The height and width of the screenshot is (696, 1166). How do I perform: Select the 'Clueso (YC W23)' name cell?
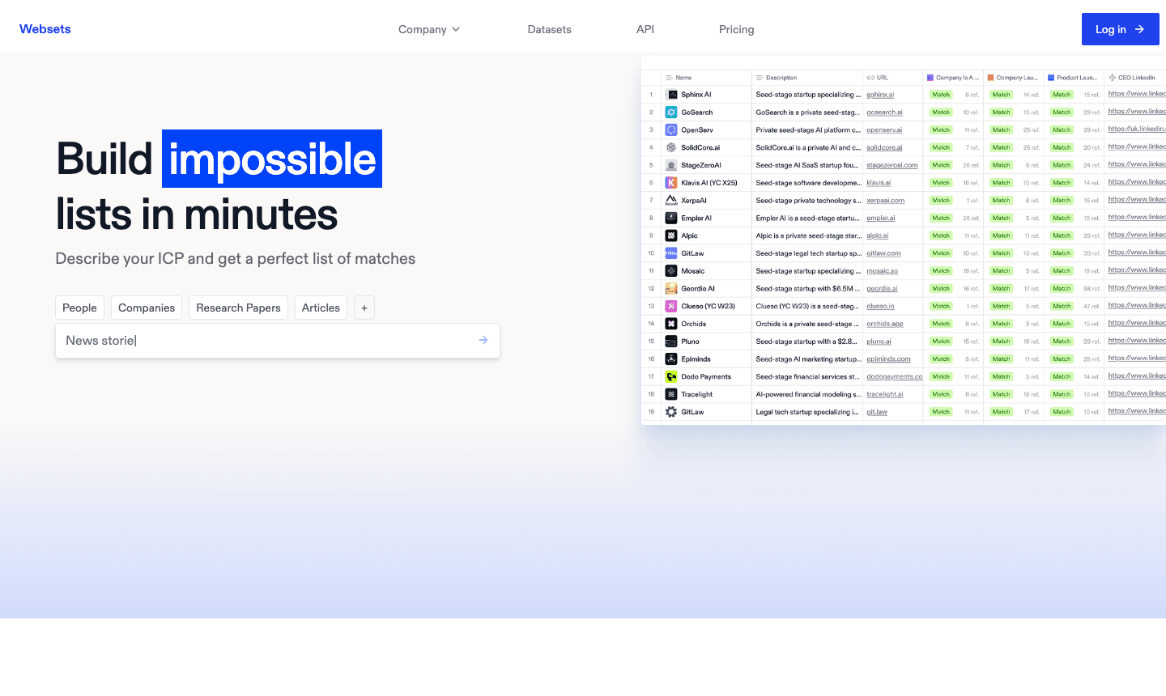(706, 307)
